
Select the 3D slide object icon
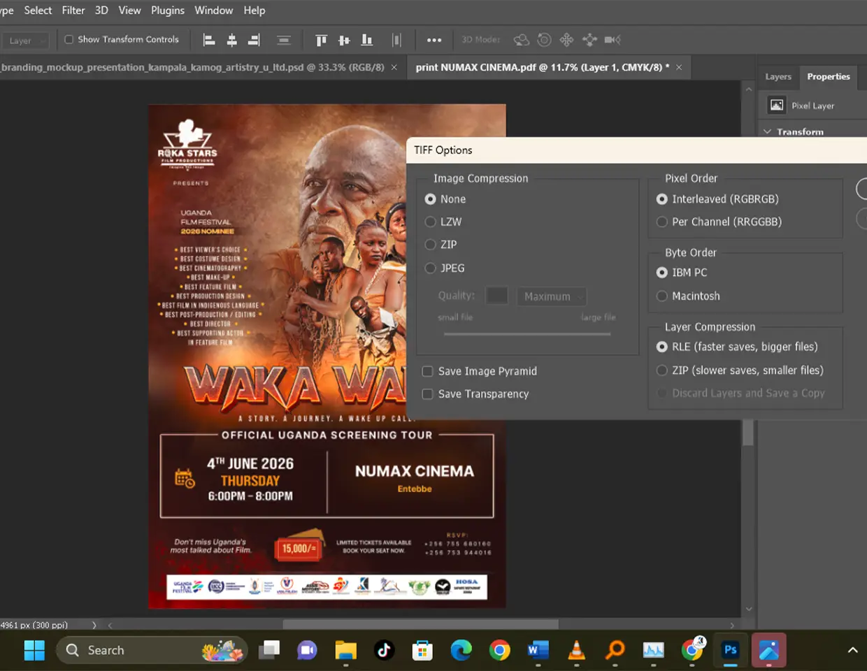pos(589,40)
